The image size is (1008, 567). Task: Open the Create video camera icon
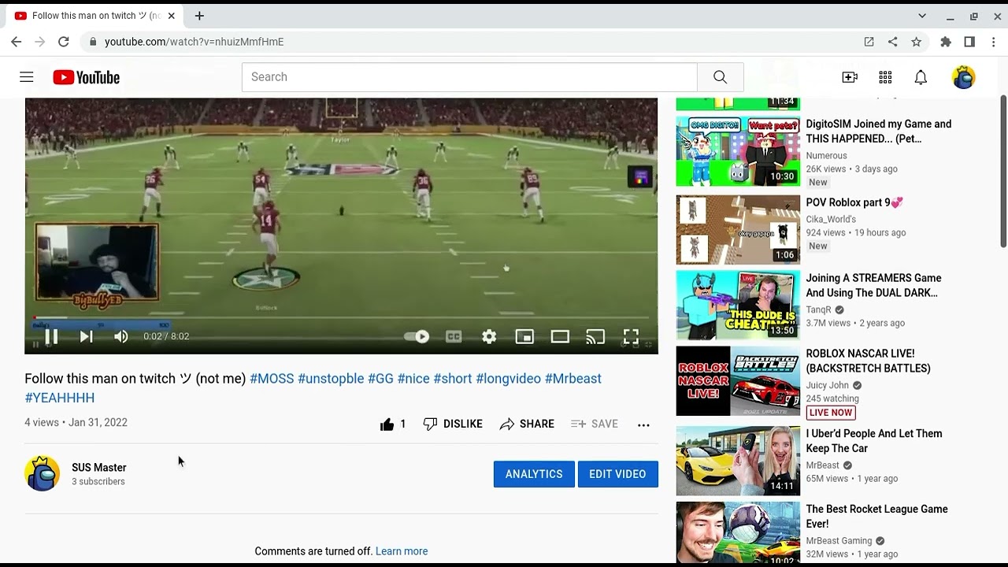pos(850,77)
